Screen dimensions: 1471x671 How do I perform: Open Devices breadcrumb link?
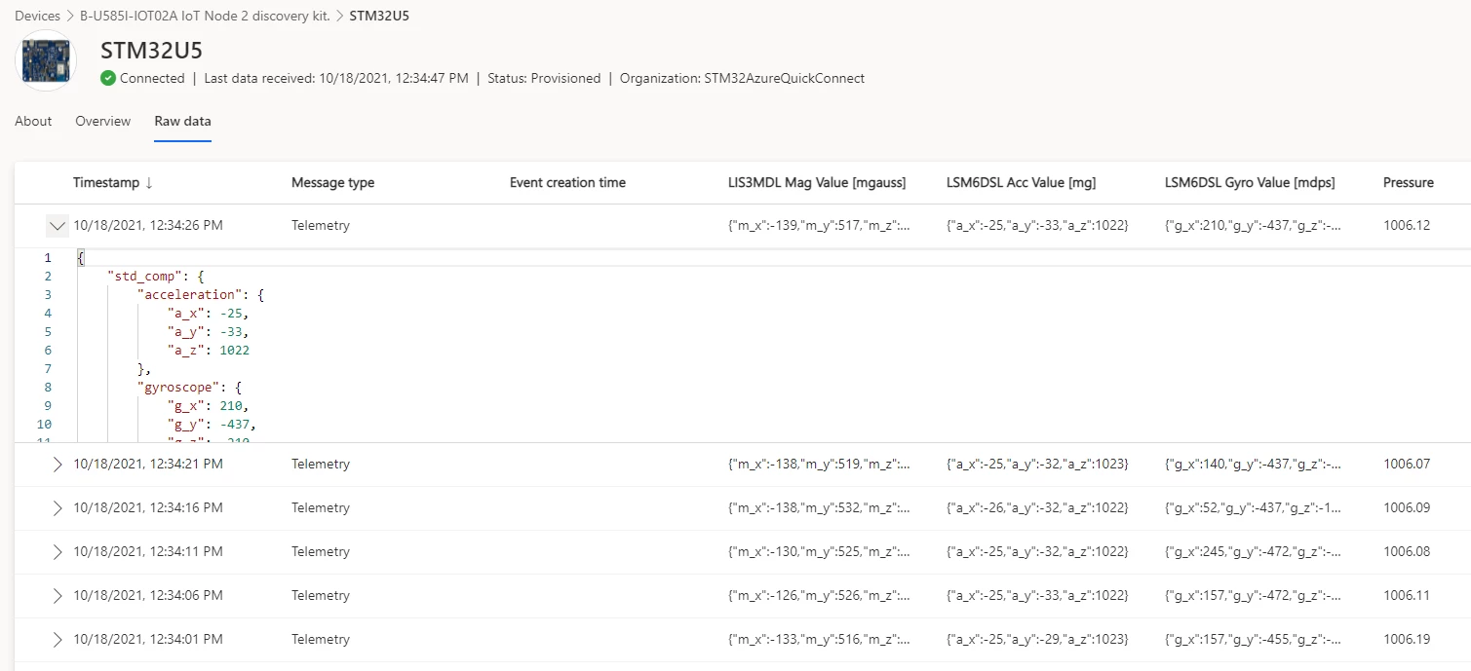[x=38, y=16]
